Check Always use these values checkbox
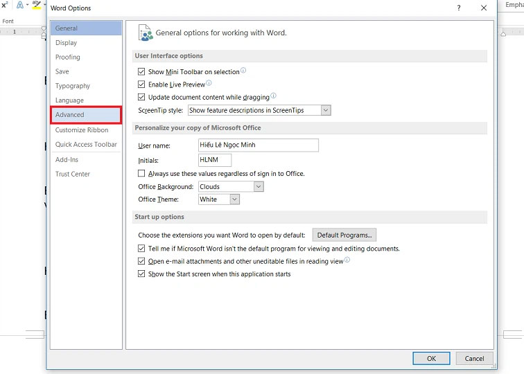The image size is (524, 374). coord(141,174)
